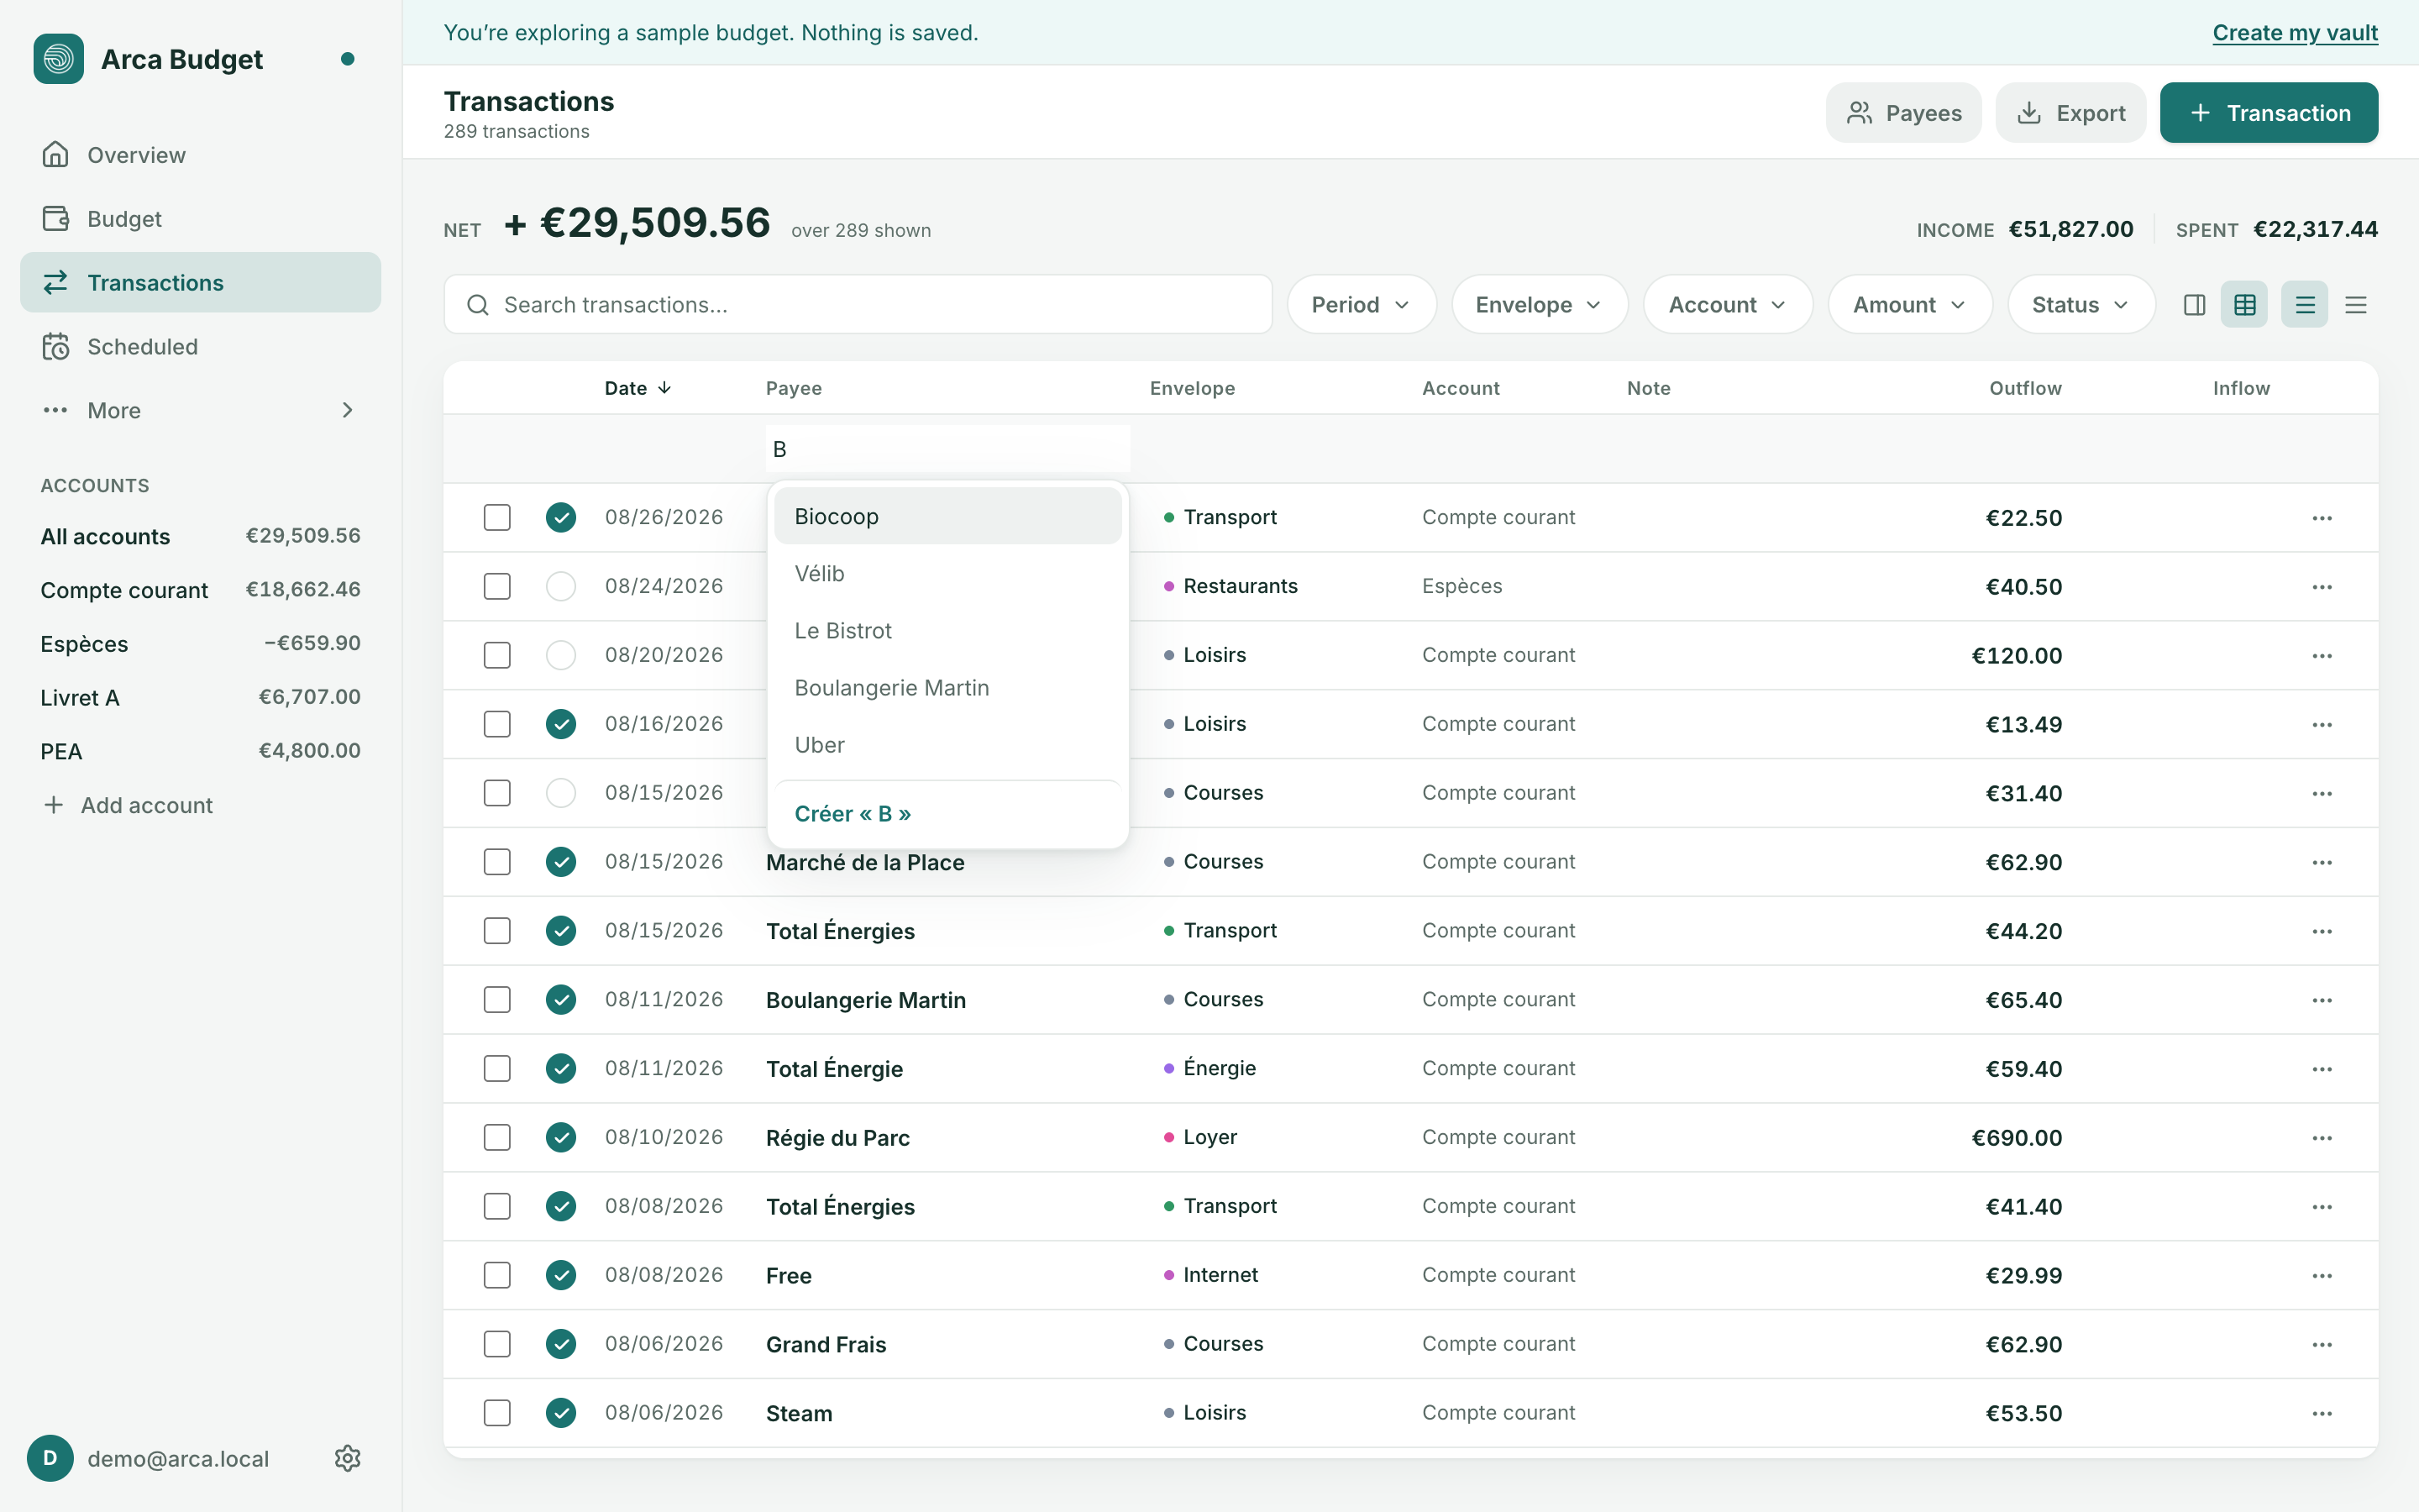Select the comfortable list density icon
Image resolution: width=2419 pixels, height=1512 pixels.
(2305, 305)
